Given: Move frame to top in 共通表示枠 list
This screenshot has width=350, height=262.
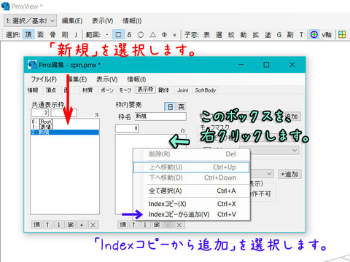Looking at the screenshot, I should [36, 225].
